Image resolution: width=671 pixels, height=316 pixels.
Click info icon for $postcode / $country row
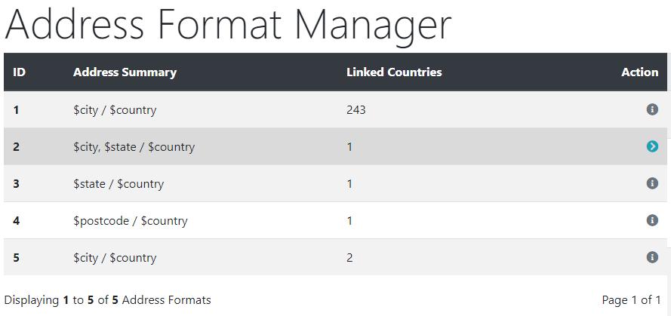[x=651, y=220]
